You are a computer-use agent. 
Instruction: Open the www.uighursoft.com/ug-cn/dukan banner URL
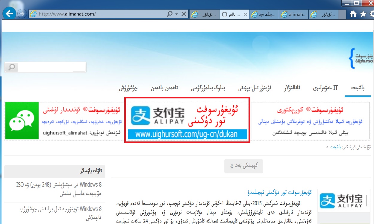tap(187, 135)
